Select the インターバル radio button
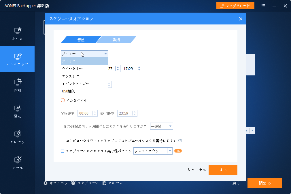The width and height of the screenshot is (291, 194). tap(63, 100)
